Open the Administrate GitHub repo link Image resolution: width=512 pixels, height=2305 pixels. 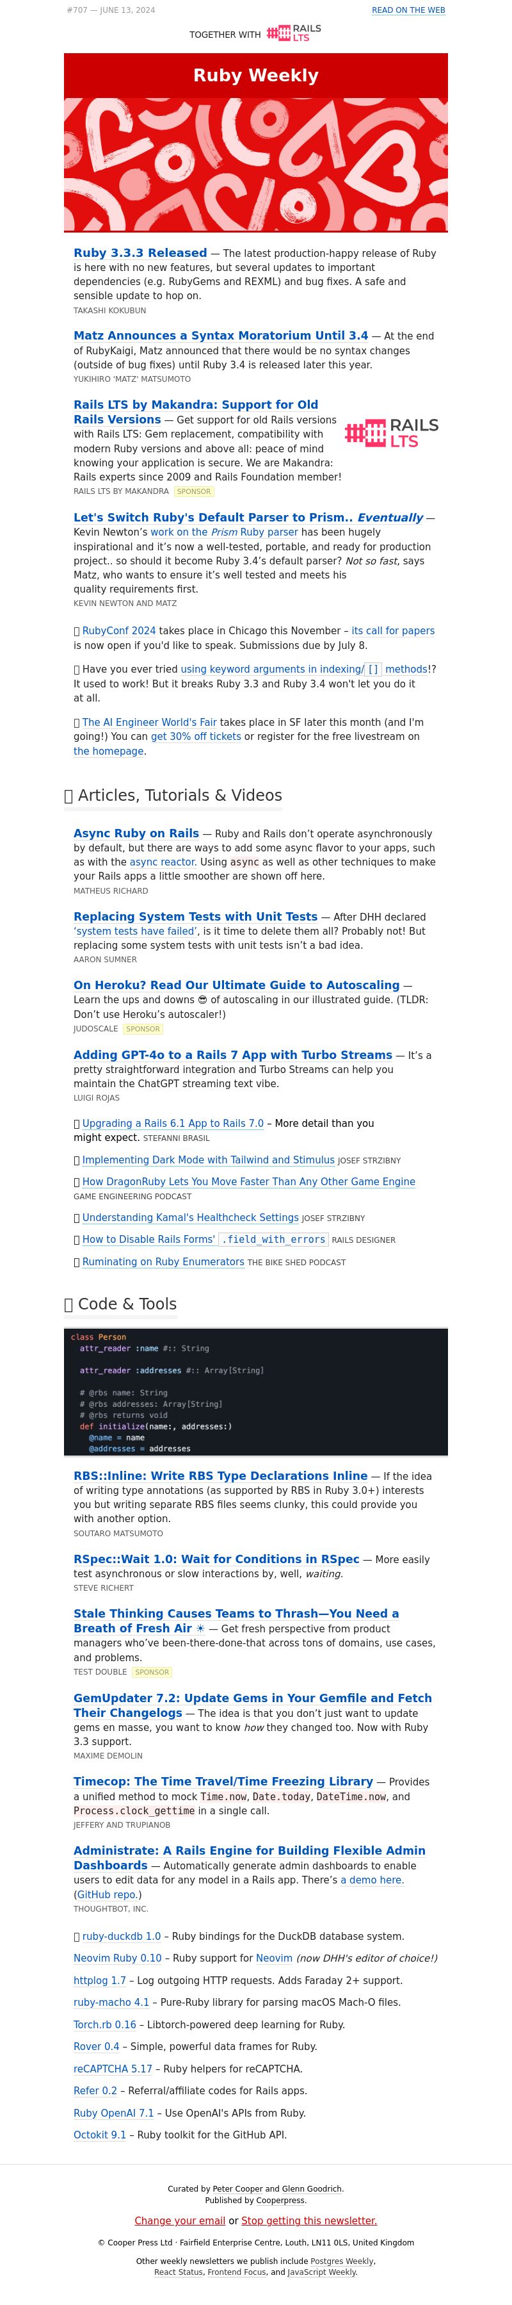click(106, 1894)
